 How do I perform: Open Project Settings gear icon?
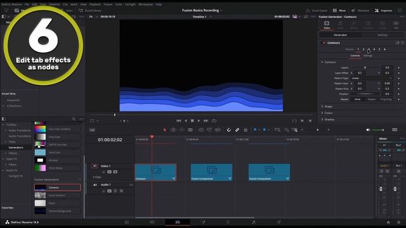pos(398,222)
